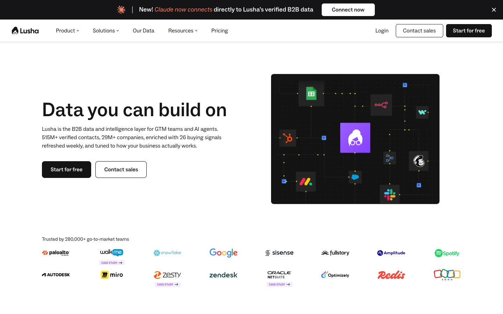Open the Zesty case study link
The width and height of the screenshot is (503, 314).
tap(168, 284)
